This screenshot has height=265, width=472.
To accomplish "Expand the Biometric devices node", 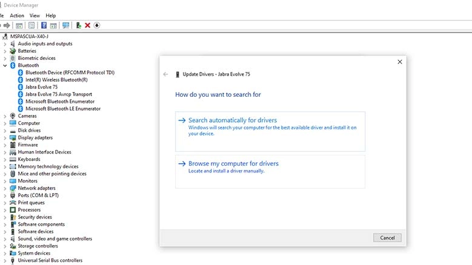I will (5, 58).
